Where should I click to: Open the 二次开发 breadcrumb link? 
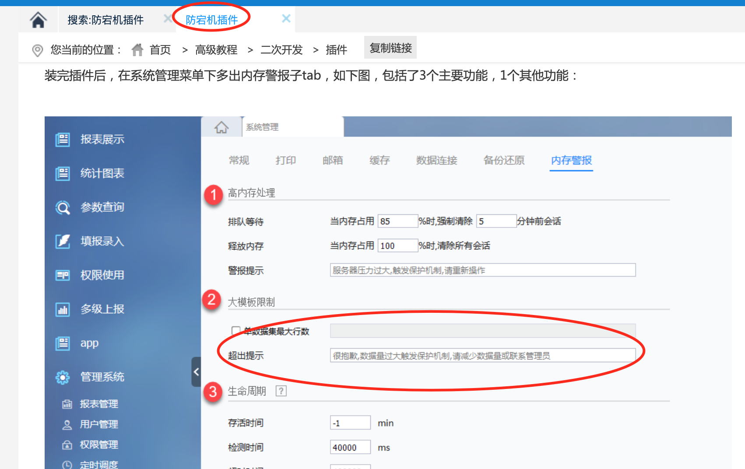(281, 50)
